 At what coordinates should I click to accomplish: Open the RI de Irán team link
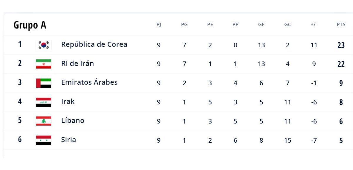coord(77,64)
